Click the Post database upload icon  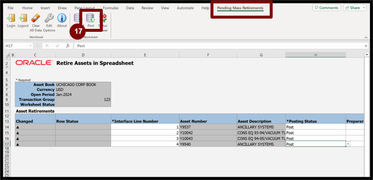click(x=91, y=18)
